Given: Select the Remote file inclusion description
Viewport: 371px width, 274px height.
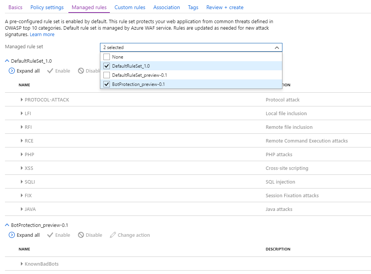Looking at the screenshot, I should tap(289, 127).
